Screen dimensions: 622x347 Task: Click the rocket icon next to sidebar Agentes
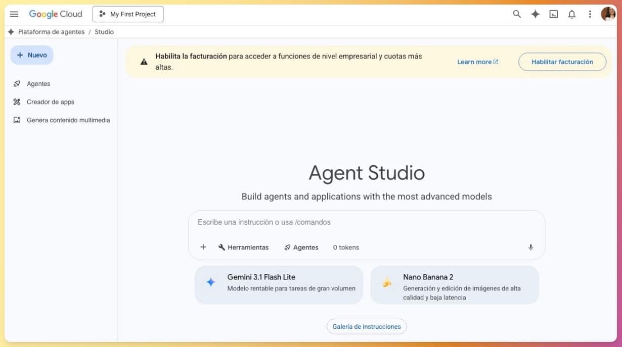click(17, 84)
